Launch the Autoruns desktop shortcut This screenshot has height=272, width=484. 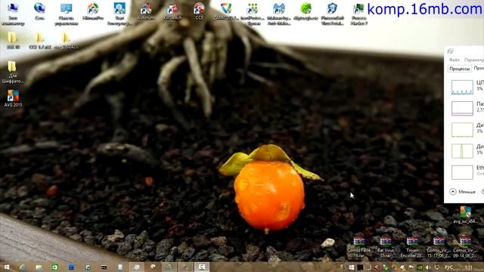pyautogui.click(x=146, y=12)
